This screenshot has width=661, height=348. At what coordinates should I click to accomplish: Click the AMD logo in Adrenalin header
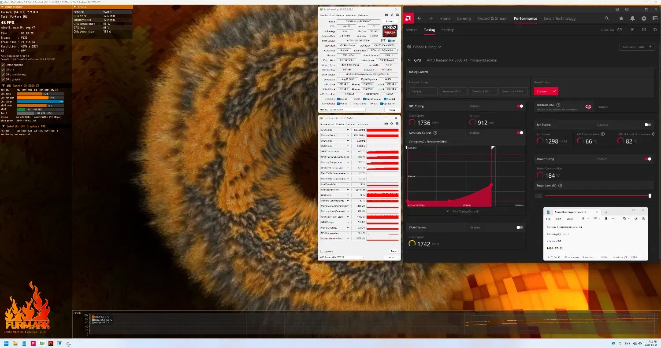point(408,18)
